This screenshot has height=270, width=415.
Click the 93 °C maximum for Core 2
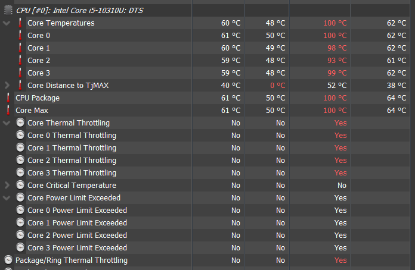click(x=337, y=61)
